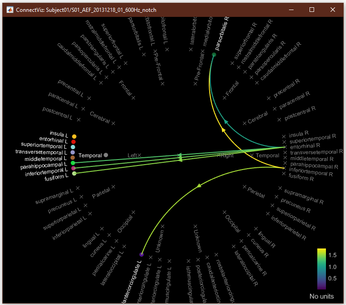Click the light green fusiform L node
346x305 pixels.
[74, 173]
